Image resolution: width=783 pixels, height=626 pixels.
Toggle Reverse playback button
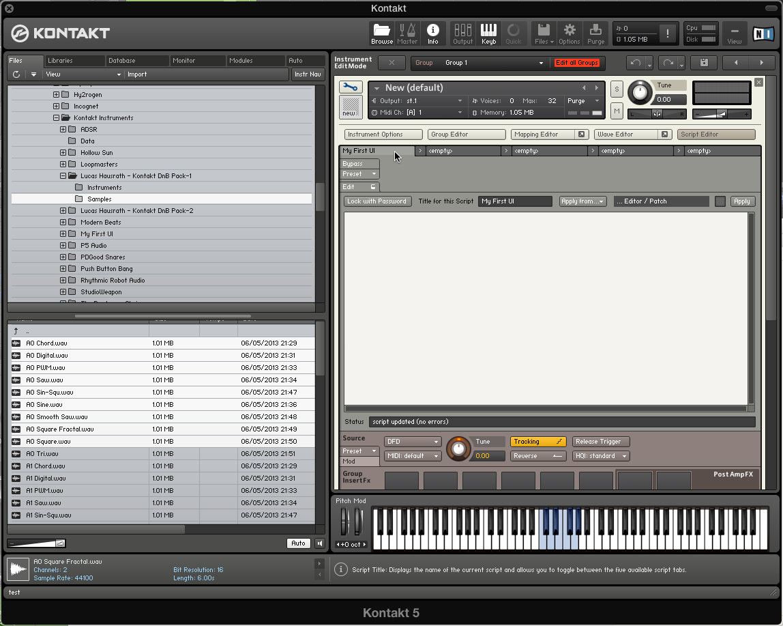538,456
